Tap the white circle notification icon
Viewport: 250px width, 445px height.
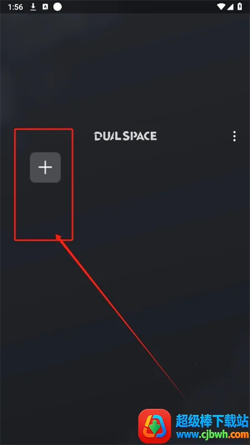click(x=58, y=7)
